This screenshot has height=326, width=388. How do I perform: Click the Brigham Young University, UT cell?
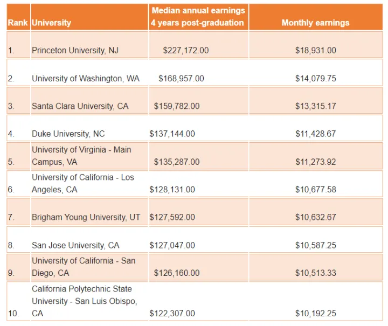pos(86,217)
